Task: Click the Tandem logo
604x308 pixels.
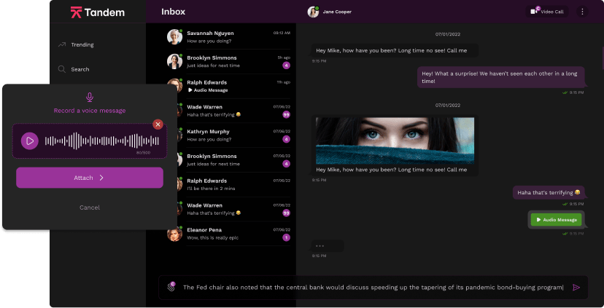Action: coord(98,12)
